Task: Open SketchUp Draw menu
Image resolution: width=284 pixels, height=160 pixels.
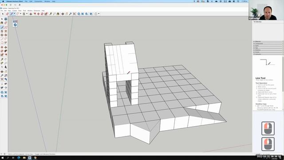Action: [20, 11]
